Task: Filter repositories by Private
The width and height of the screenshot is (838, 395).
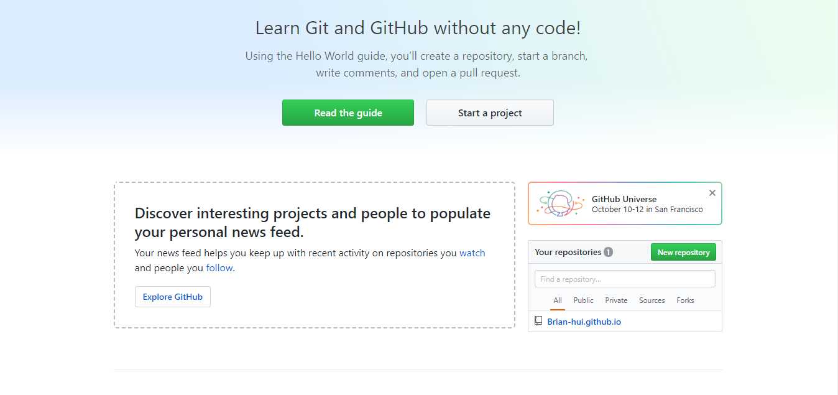Action: coord(616,300)
